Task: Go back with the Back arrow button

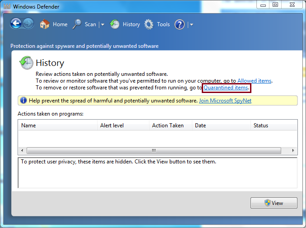Action: pos(16,23)
